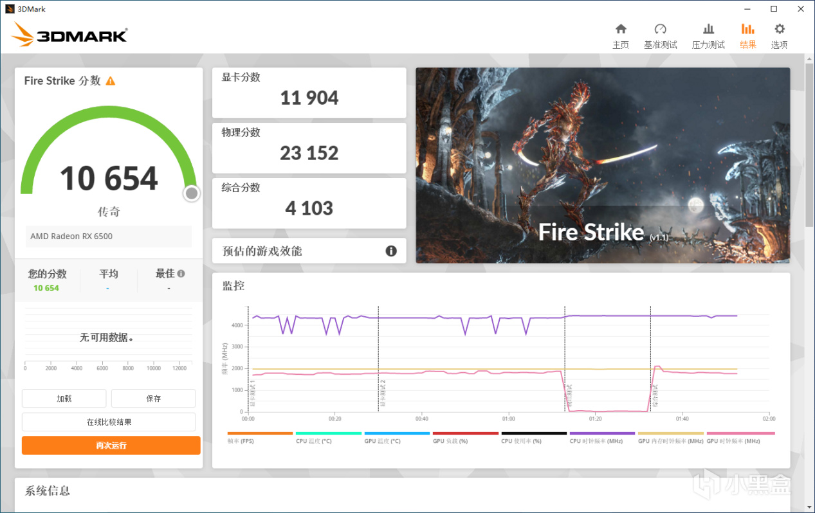Click the 传奇 rating label
This screenshot has width=815, height=513.
tap(109, 212)
